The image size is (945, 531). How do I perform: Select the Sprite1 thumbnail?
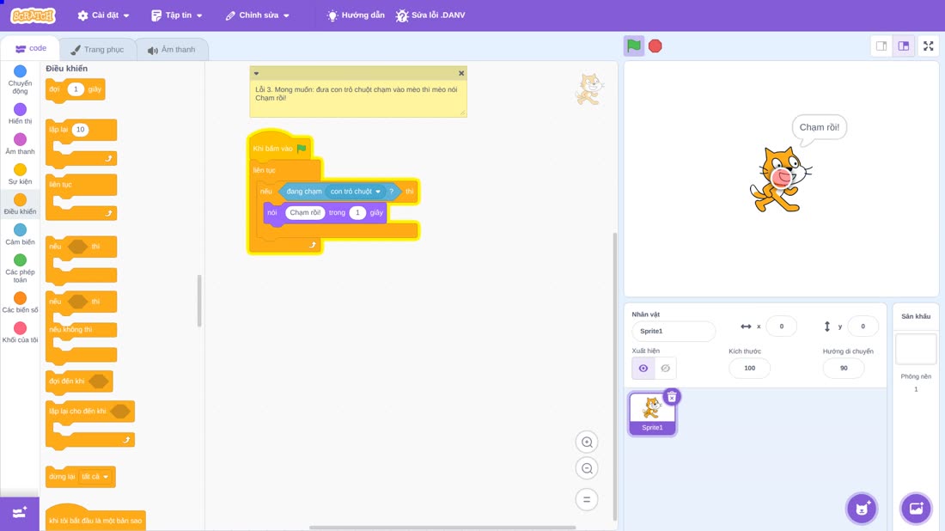point(652,413)
